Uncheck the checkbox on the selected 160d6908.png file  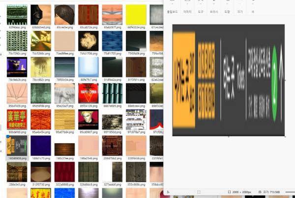click(8, 137)
